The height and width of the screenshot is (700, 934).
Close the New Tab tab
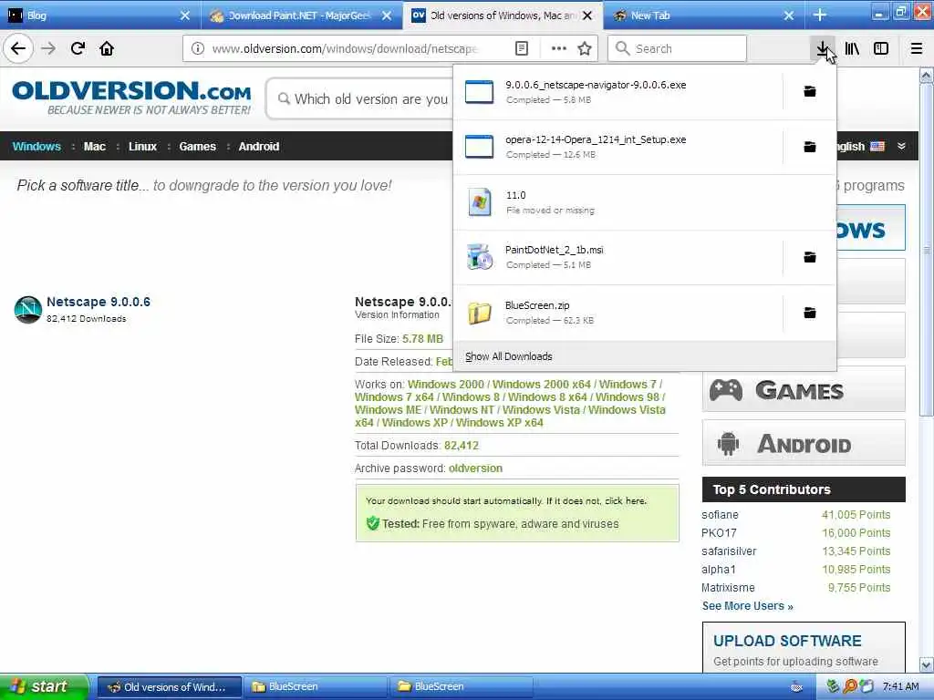pyautogui.click(x=789, y=15)
